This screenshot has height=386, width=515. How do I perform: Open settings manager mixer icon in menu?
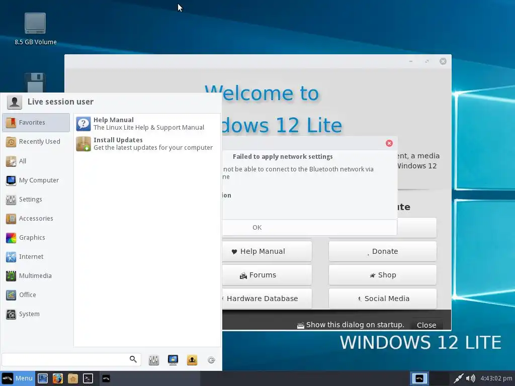click(154, 360)
